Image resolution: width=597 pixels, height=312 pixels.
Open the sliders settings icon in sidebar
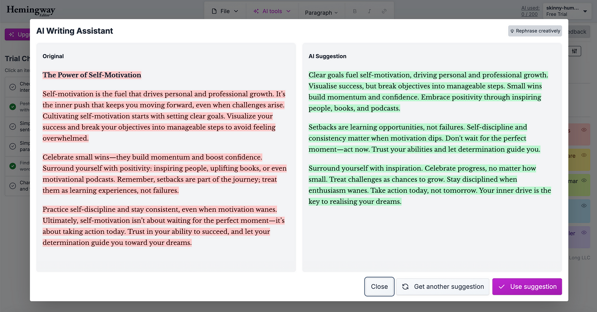(575, 51)
